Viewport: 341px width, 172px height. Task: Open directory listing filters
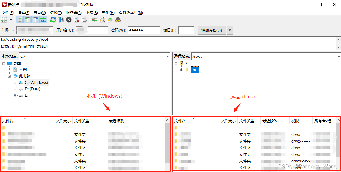coord(94,20)
